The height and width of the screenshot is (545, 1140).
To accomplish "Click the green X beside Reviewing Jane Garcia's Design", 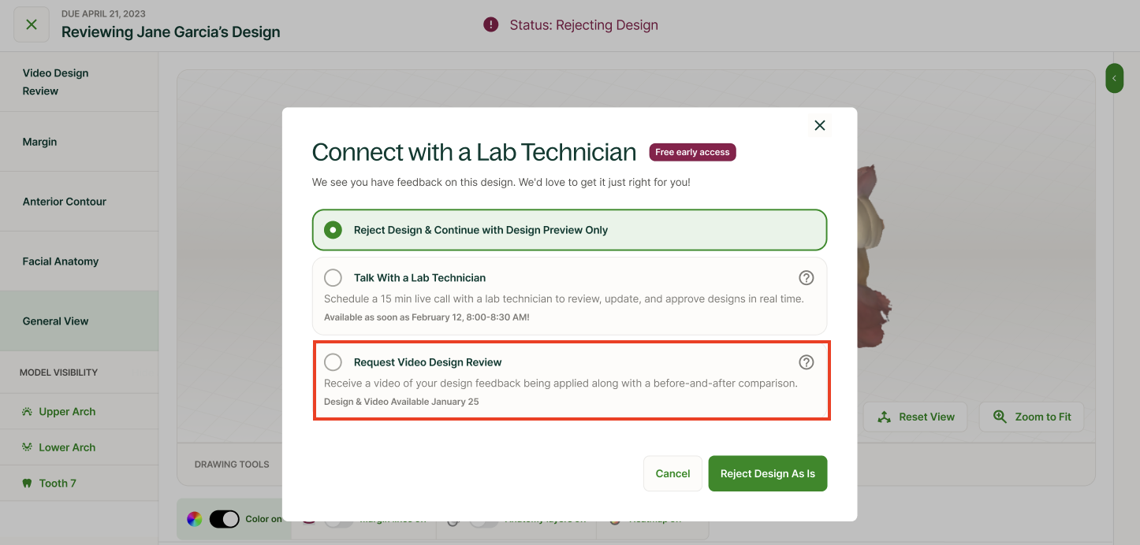I will click(32, 24).
